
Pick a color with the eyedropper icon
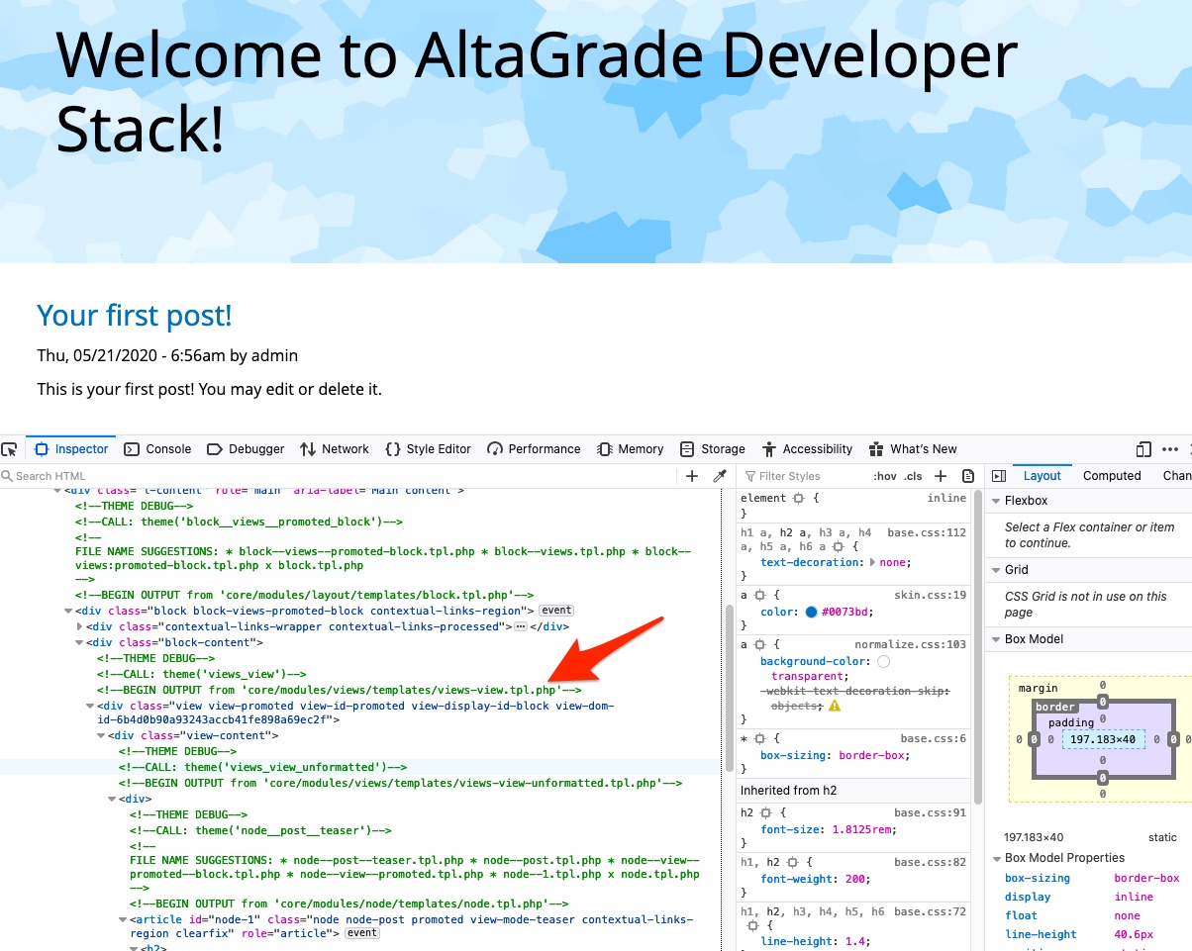coord(720,476)
